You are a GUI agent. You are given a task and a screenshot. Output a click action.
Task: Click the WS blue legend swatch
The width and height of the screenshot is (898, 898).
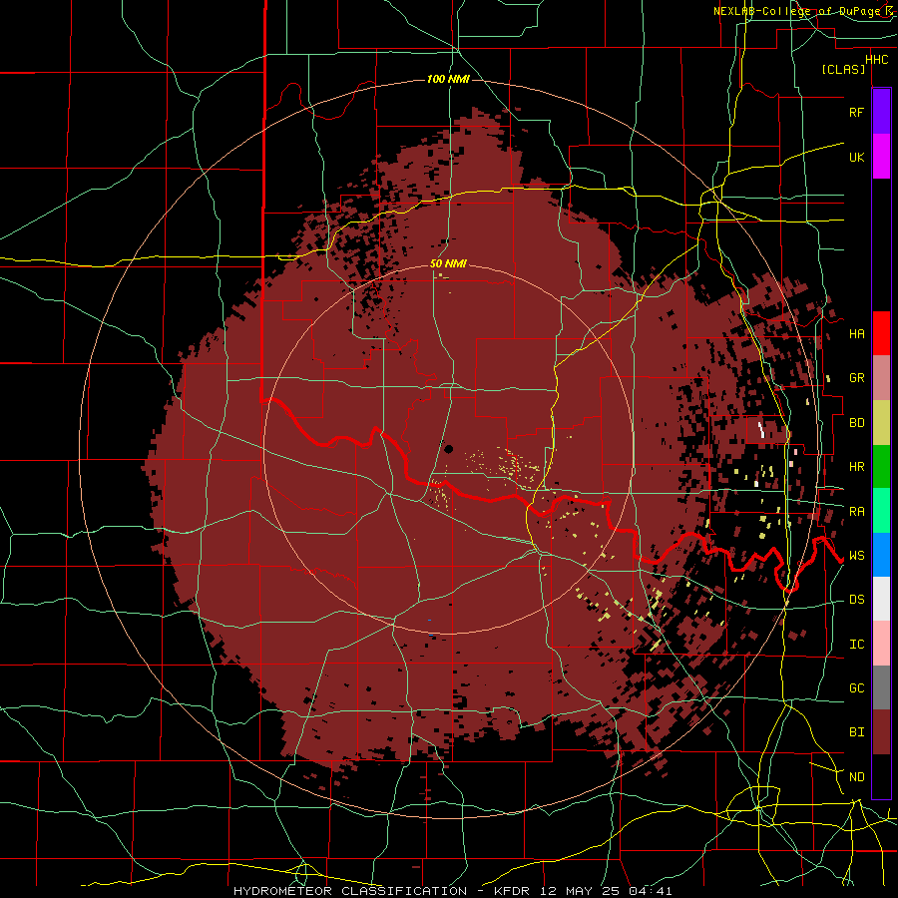(x=881, y=555)
